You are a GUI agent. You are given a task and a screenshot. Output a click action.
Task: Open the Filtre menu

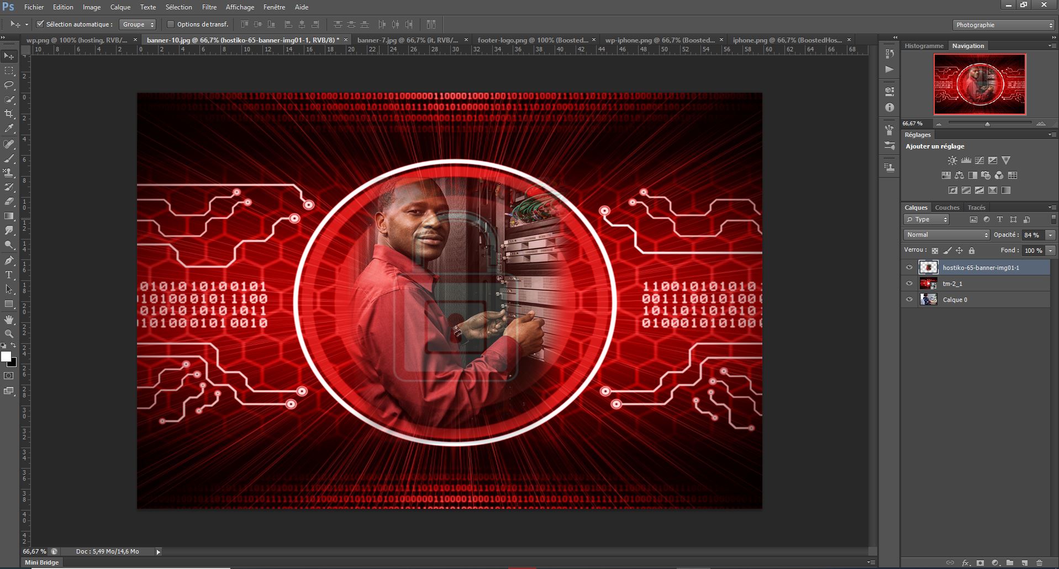(x=209, y=7)
